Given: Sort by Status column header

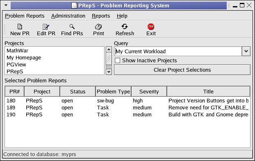Looking at the screenshot, I should click(x=78, y=91).
